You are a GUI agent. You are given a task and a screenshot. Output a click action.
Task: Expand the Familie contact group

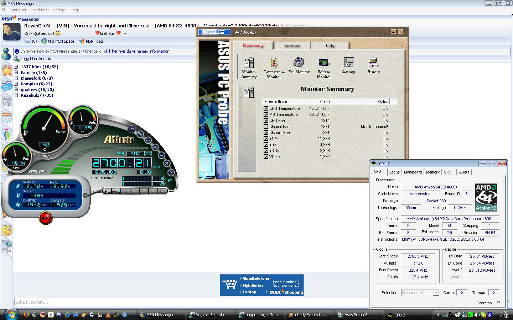(16, 72)
